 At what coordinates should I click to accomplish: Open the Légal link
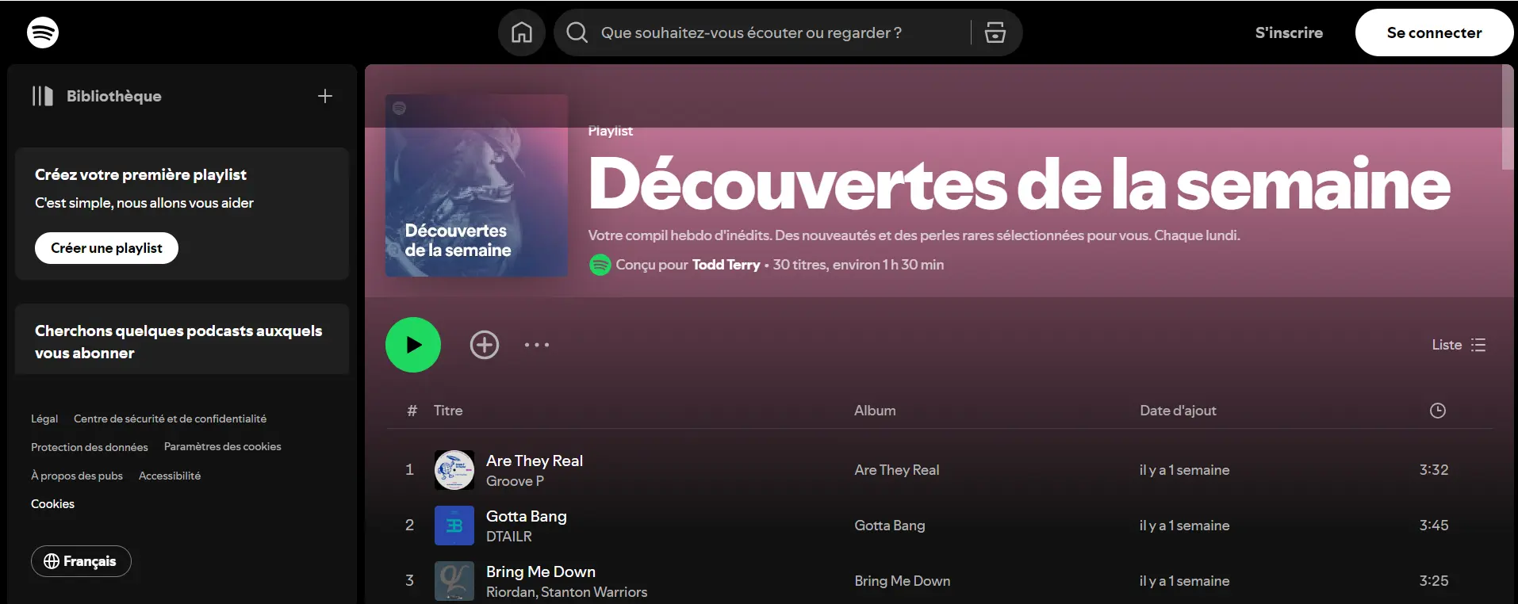[44, 419]
